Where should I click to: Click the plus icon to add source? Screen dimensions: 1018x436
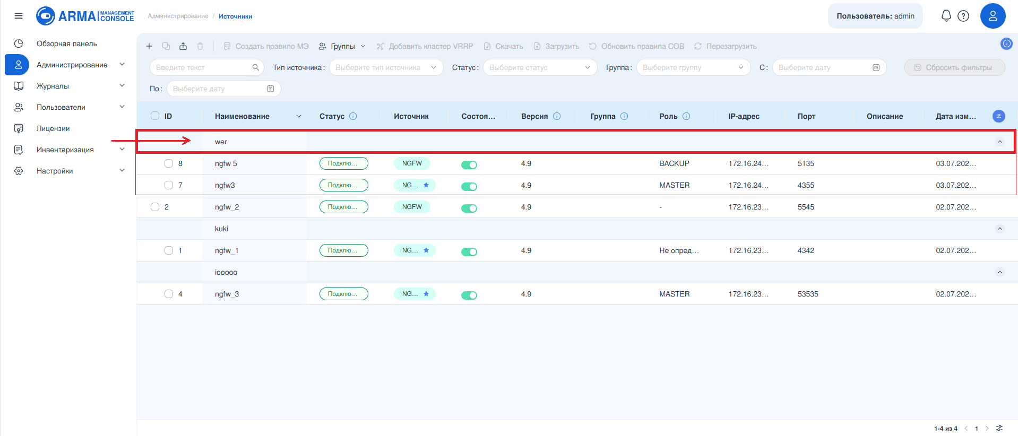[x=149, y=46]
